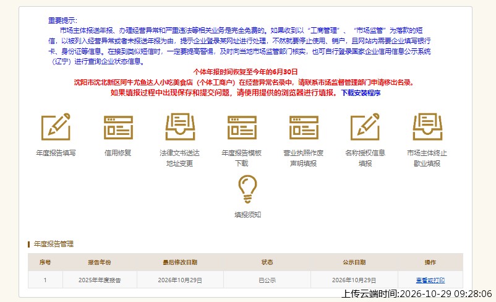Select the 营业执照作废声明填报 label
The height and width of the screenshot is (302, 496).
point(304,158)
